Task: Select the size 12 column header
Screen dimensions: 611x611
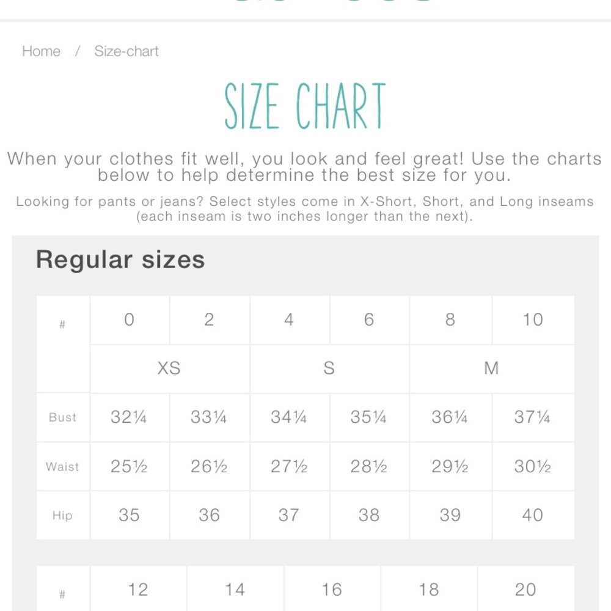Action: [138, 589]
